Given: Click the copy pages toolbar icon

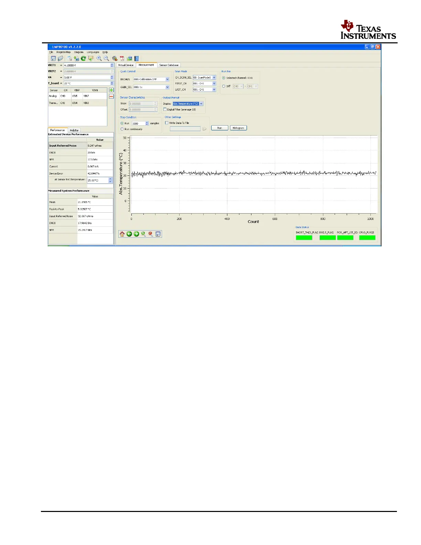Looking at the screenshot, I should 69,58.
